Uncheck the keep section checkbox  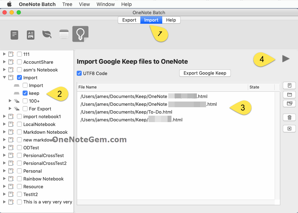[25, 93]
